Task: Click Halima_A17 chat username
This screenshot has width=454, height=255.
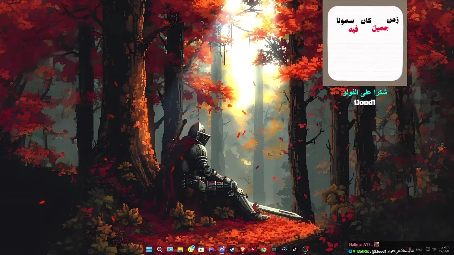Action: click(x=360, y=244)
